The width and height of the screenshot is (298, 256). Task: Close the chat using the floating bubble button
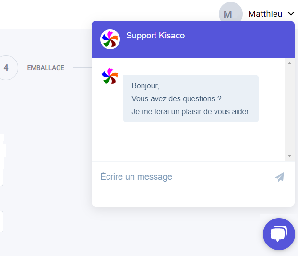point(279,234)
